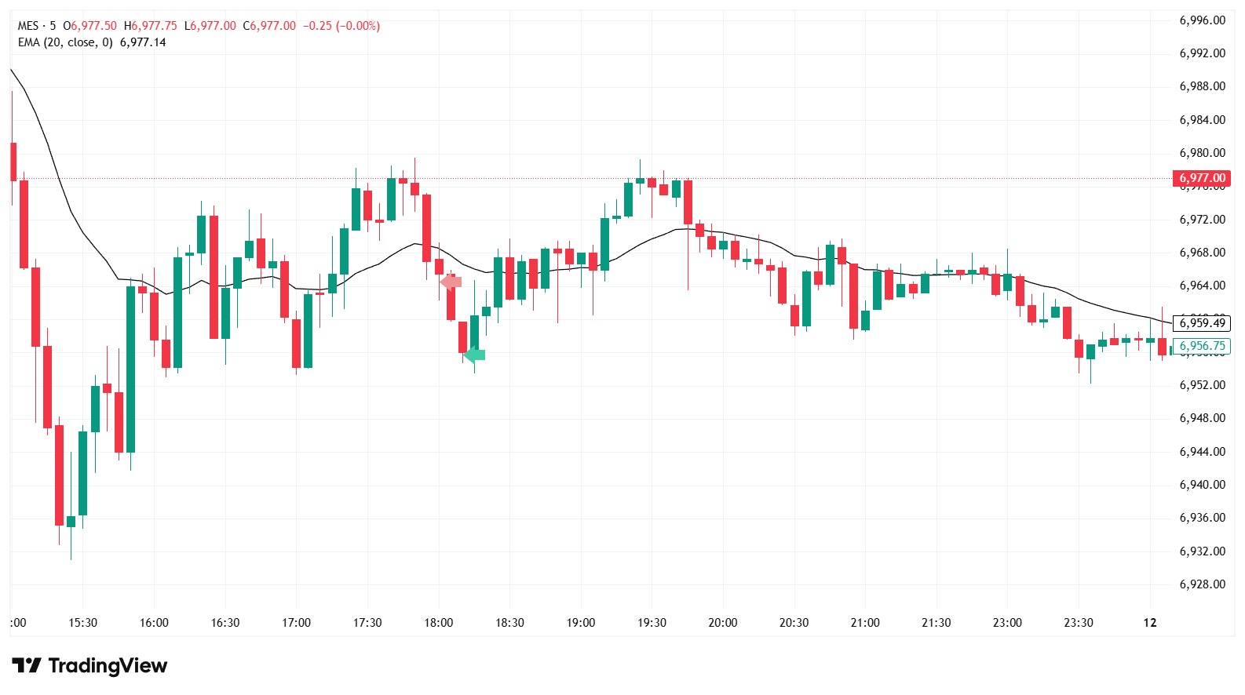Click the 6,928.00 price scale label
Image resolution: width=1245 pixels, height=695 pixels.
1202,584
